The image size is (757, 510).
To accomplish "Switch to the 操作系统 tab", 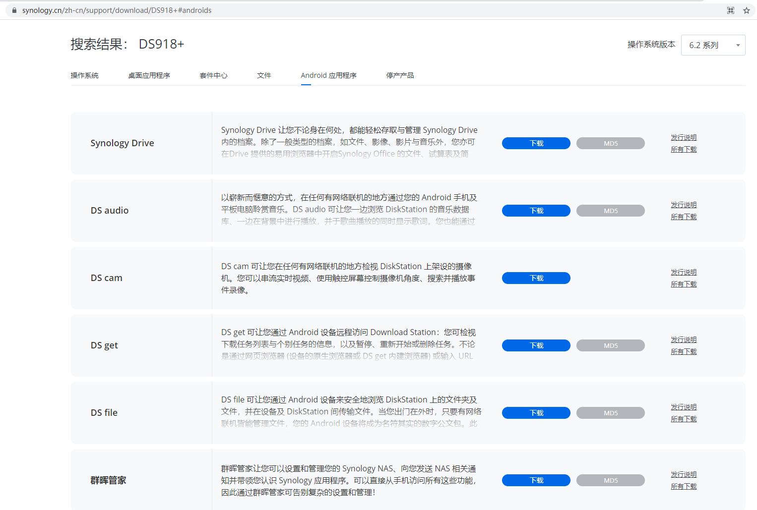I will [x=84, y=75].
